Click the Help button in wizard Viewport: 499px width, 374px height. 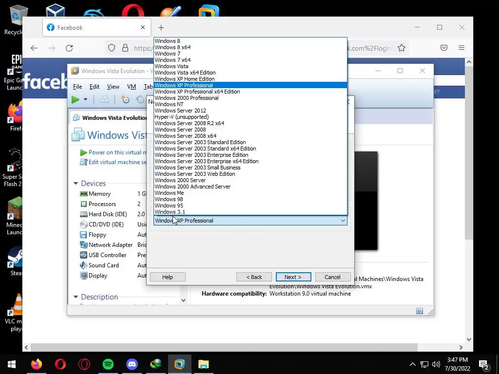pyautogui.click(x=168, y=277)
